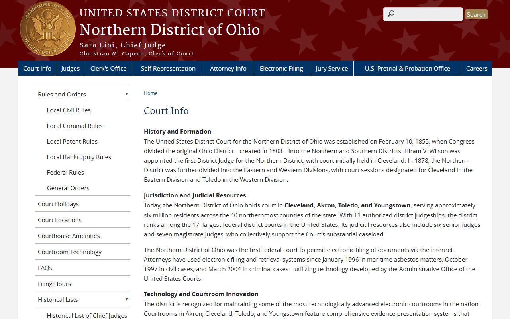This screenshot has height=319, width=510.
Task: Open the Careers menu
Action: pos(477,68)
